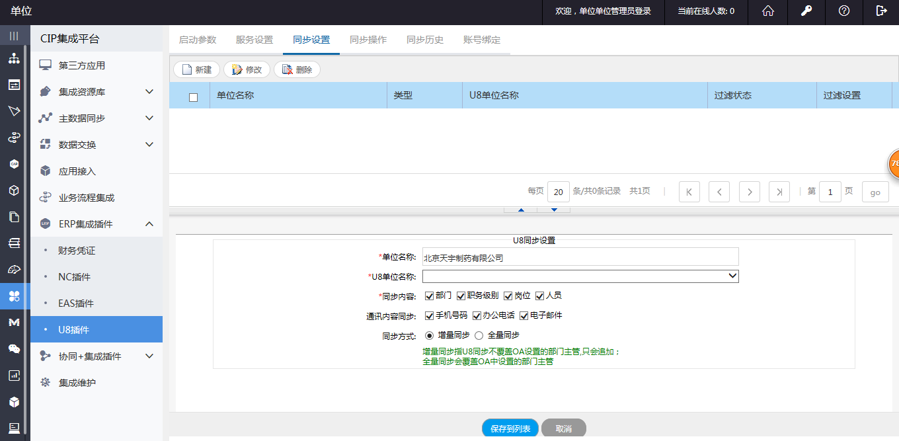The height and width of the screenshot is (441, 899).
Task: Open the help question mark icon
Action: [x=843, y=11]
